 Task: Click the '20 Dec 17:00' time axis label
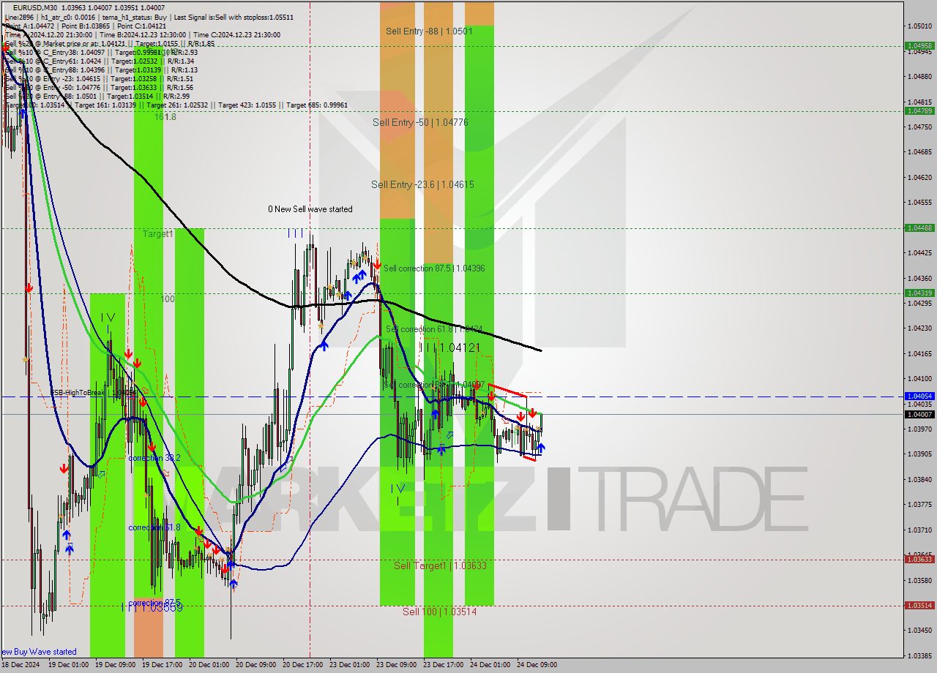tap(304, 665)
